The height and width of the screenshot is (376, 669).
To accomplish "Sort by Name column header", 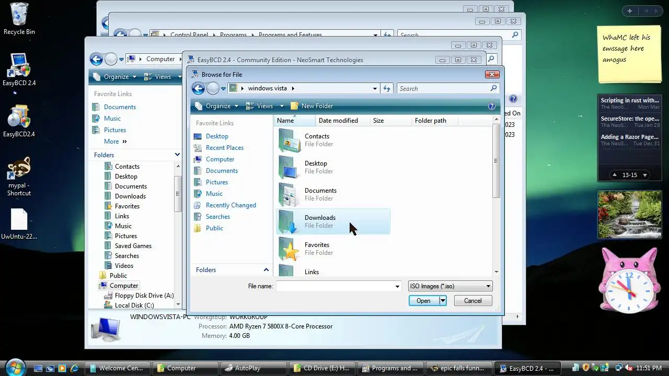I will (x=295, y=121).
